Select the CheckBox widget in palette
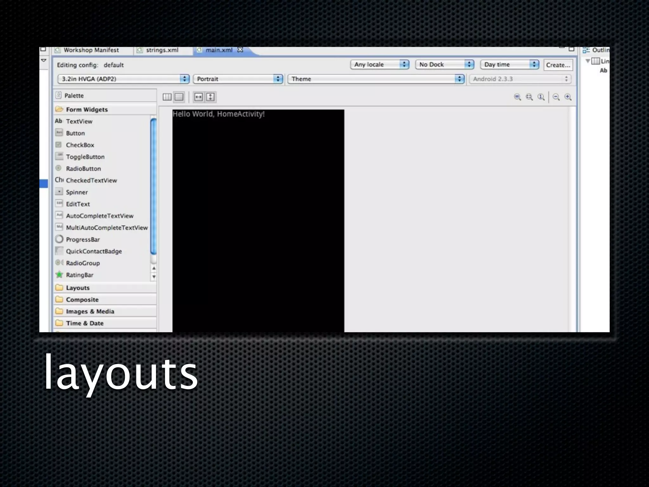Viewport: 649px width, 487px height. (80, 145)
